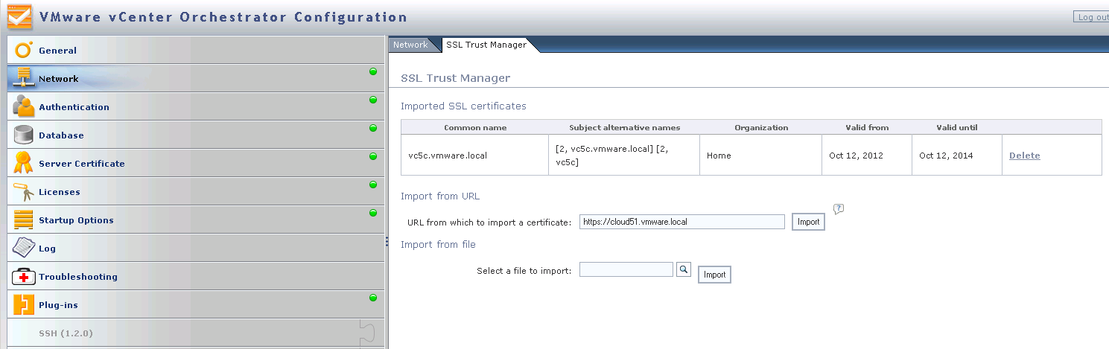Open the Licenses keys icon
This screenshot has width=1109, height=349.
(x=24, y=191)
